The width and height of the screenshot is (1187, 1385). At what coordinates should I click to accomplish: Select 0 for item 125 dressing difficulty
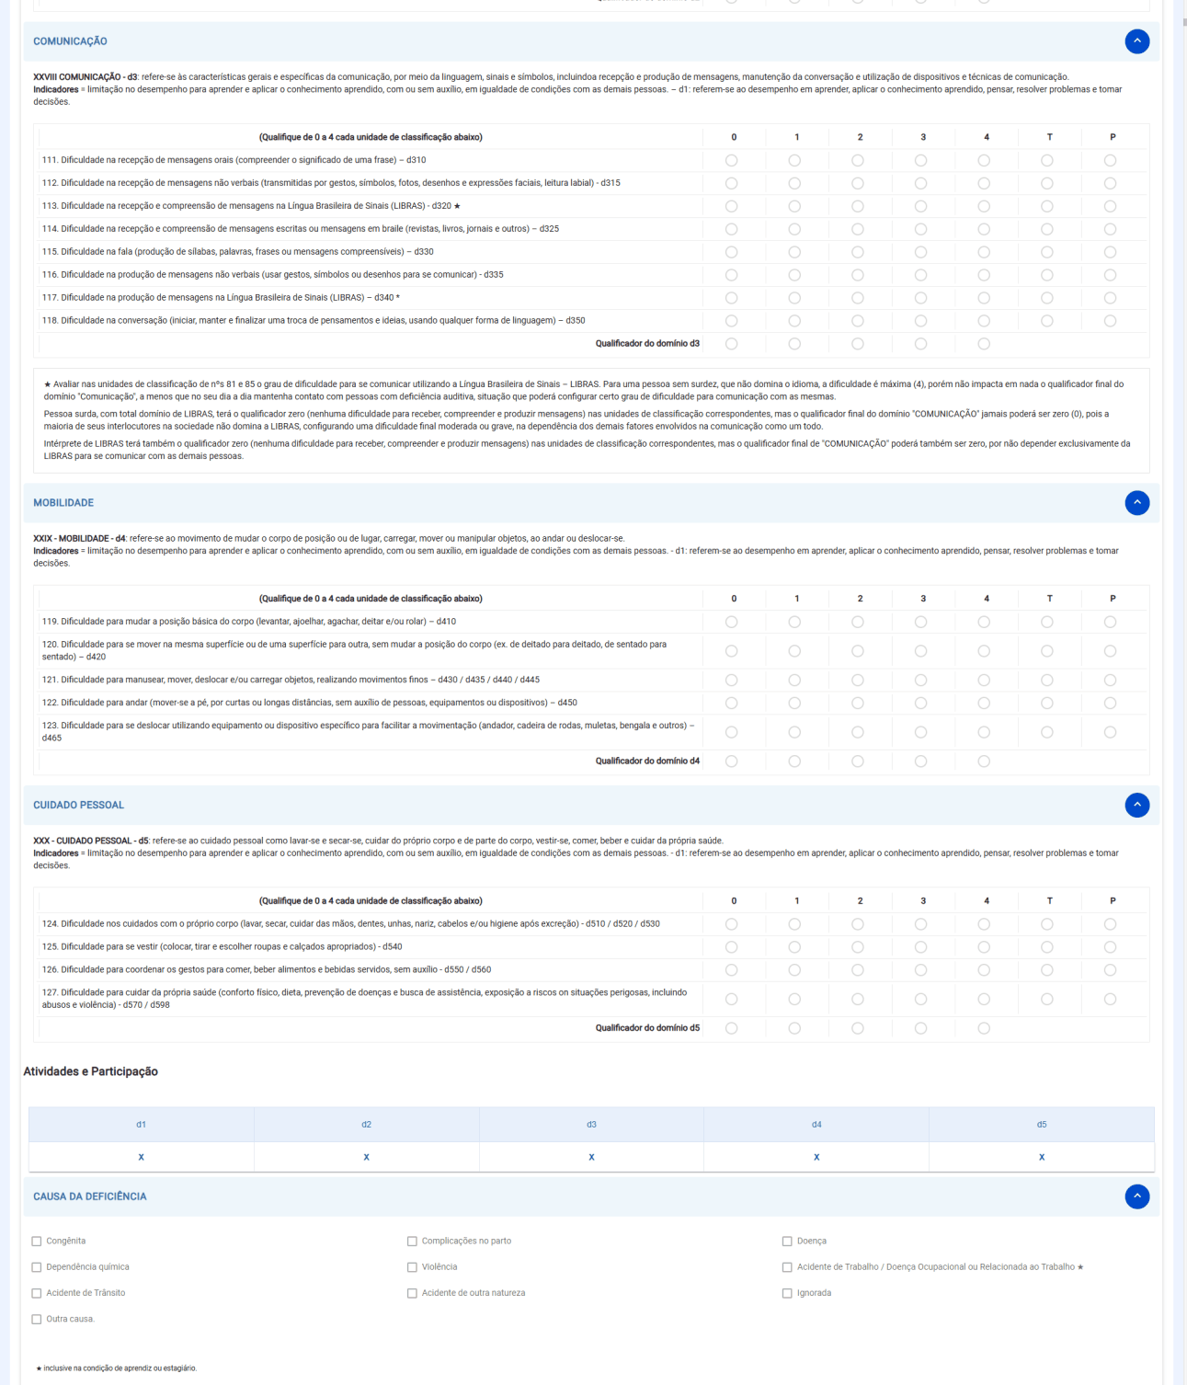coord(732,947)
